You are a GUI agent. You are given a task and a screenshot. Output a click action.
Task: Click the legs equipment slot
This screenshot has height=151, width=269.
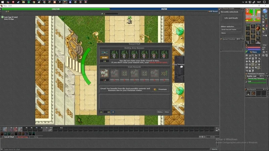coord(253,37)
